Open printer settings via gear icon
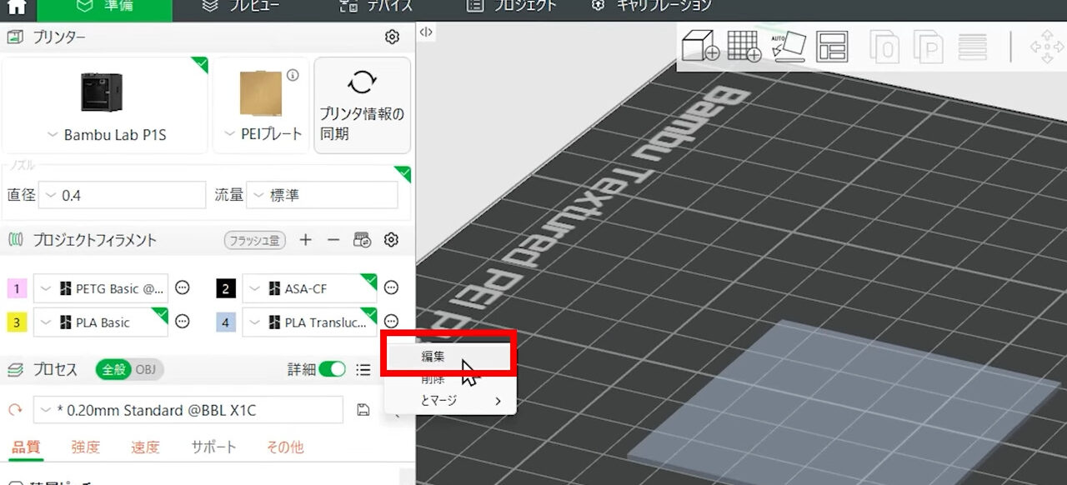The image size is (1067, 485). (x=392, y=37)
